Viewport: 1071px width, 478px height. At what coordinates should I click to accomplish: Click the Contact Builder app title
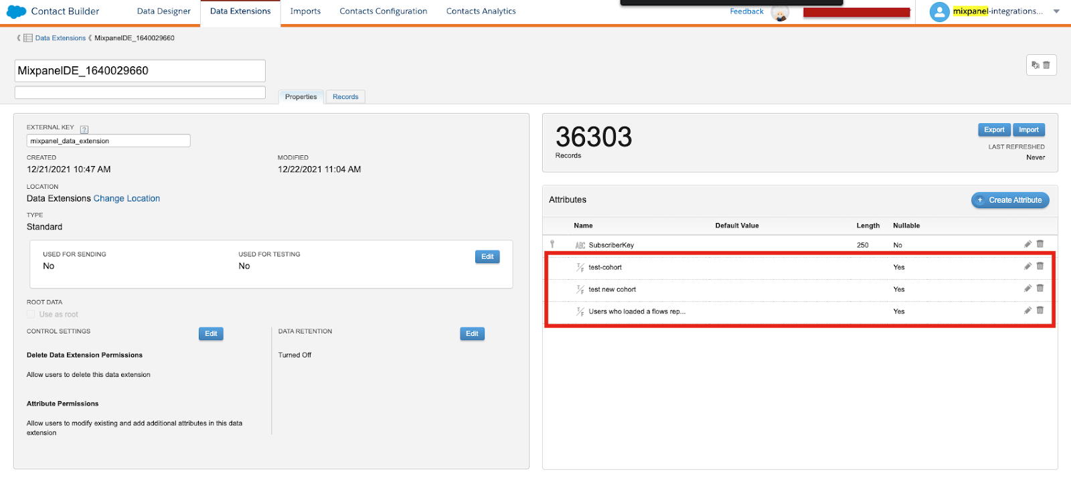point(65,11)
